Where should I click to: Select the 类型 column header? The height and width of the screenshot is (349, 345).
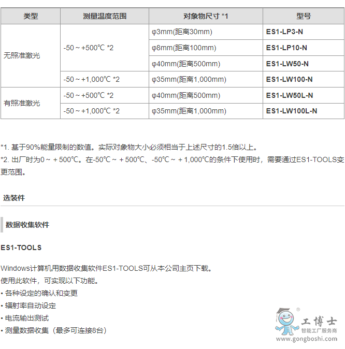31,16
